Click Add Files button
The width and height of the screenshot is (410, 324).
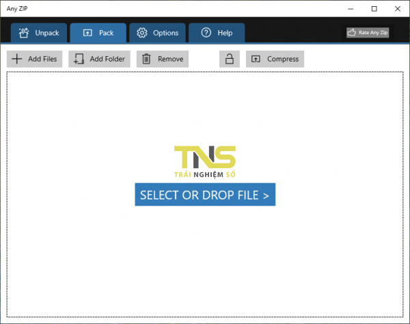[35, 59]
